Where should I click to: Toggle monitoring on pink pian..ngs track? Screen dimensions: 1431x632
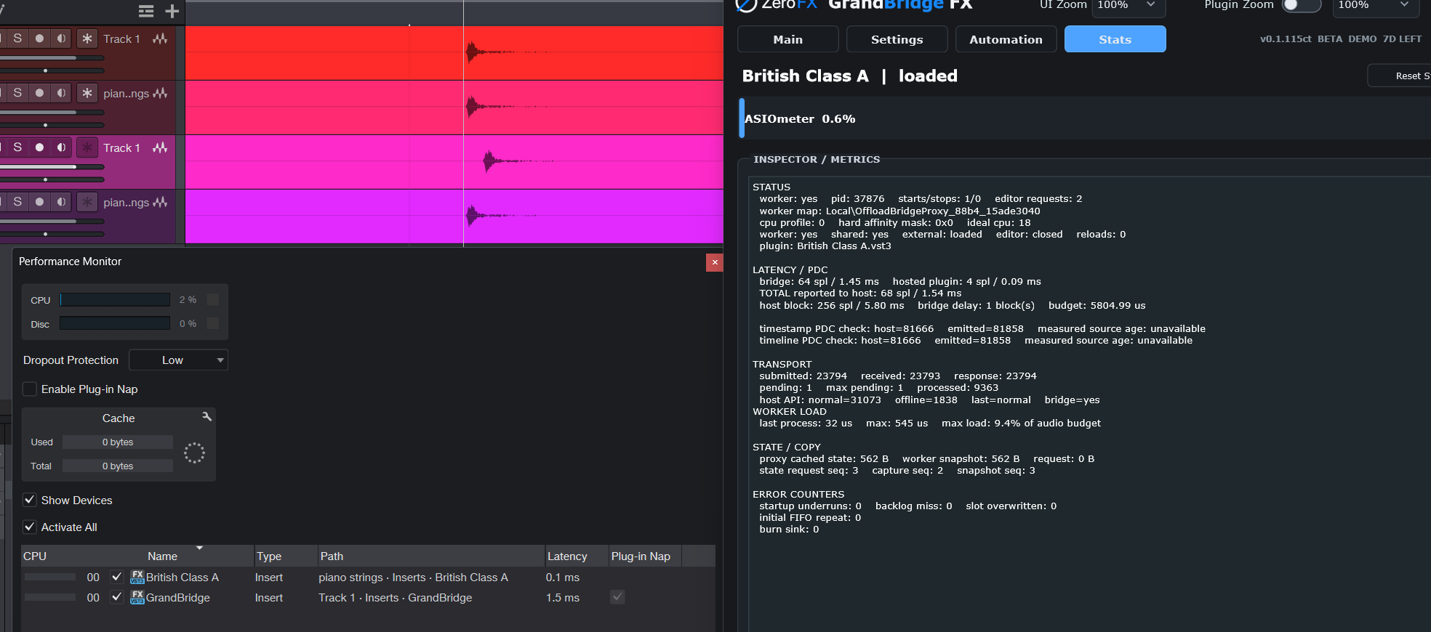61,93
